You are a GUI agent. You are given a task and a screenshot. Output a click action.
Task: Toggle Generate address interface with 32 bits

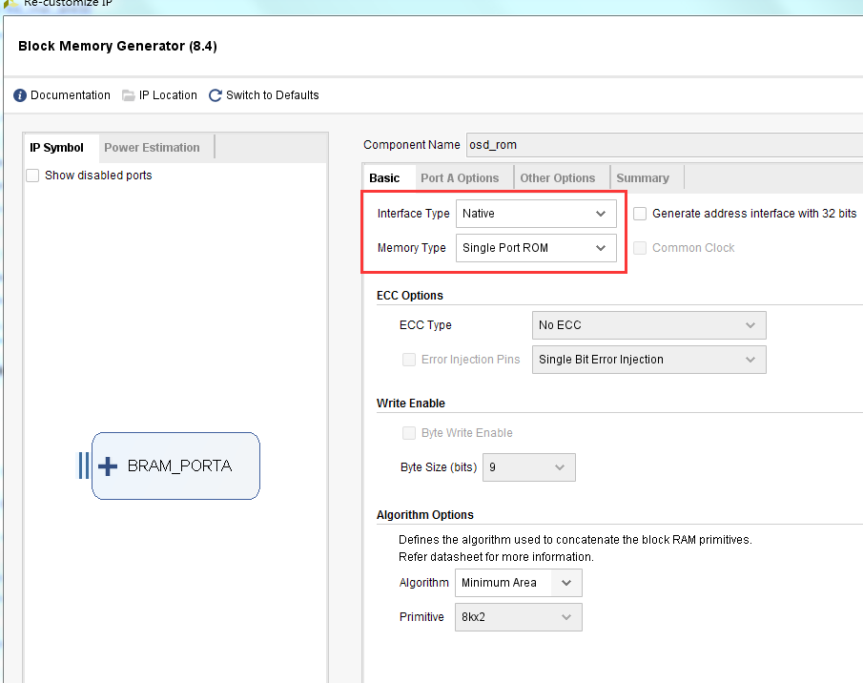pyautogui.click(x=640, y=214)
